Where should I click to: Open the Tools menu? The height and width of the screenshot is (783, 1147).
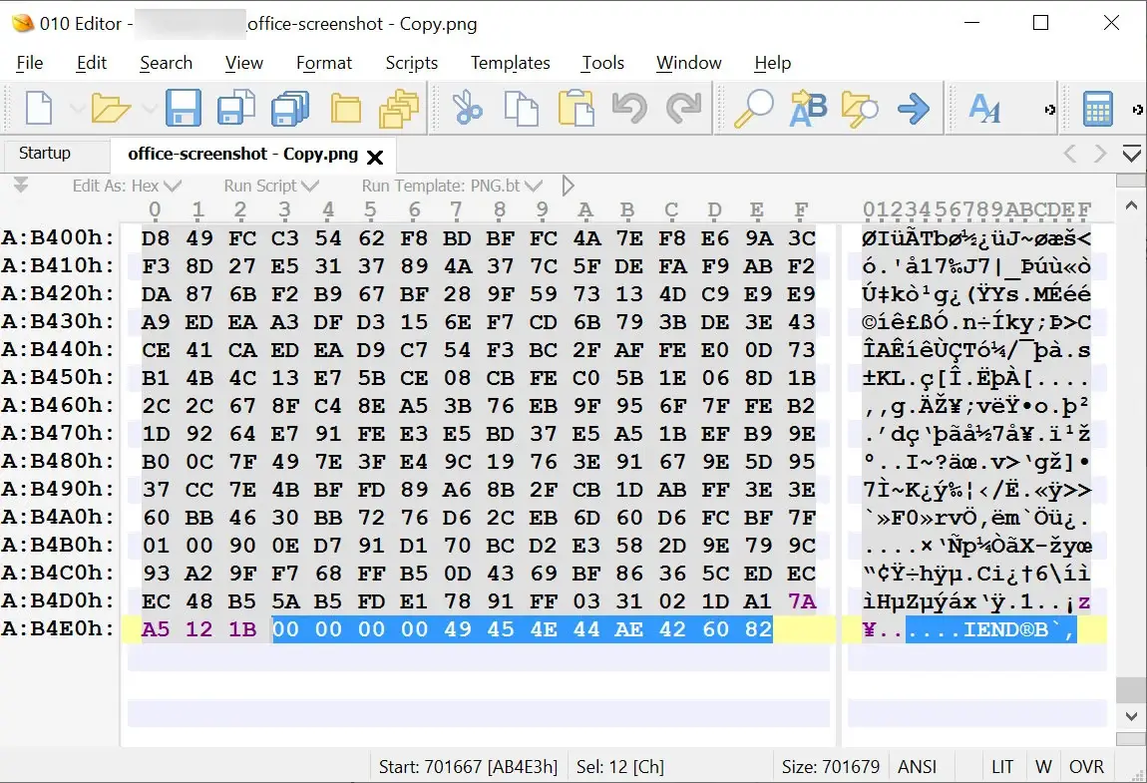pos(602,63)
